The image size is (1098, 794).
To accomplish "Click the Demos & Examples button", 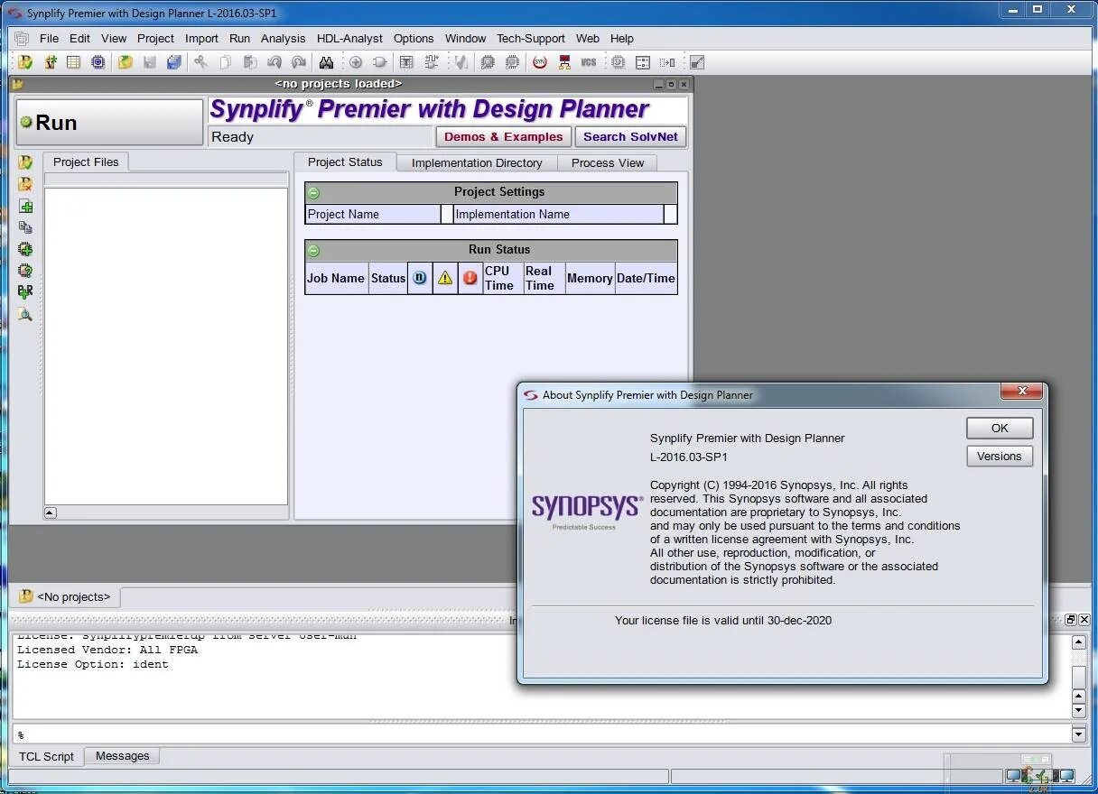I will pos(503,137).
